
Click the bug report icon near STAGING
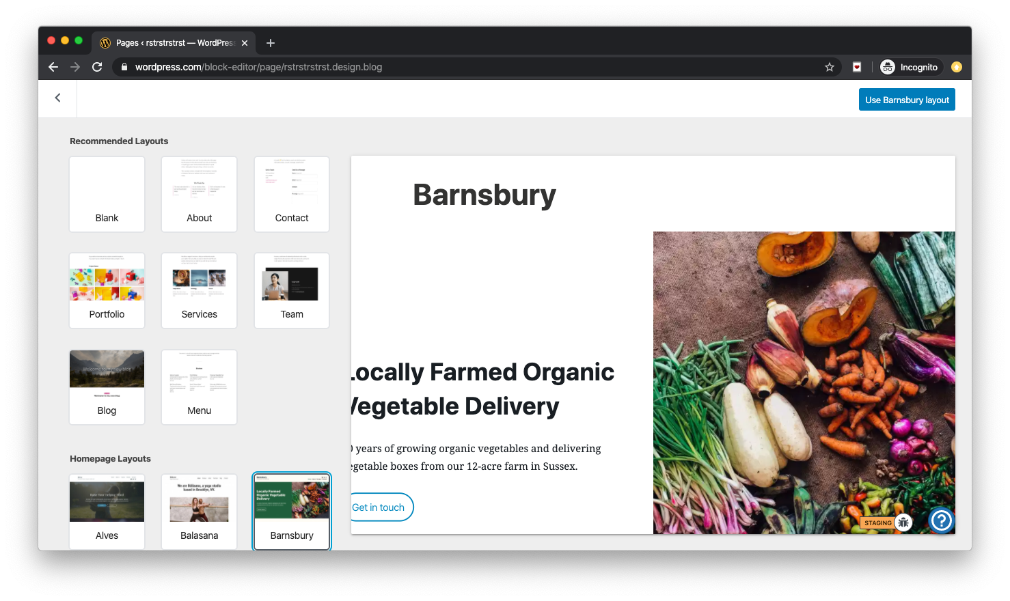(x=903, y=523)
